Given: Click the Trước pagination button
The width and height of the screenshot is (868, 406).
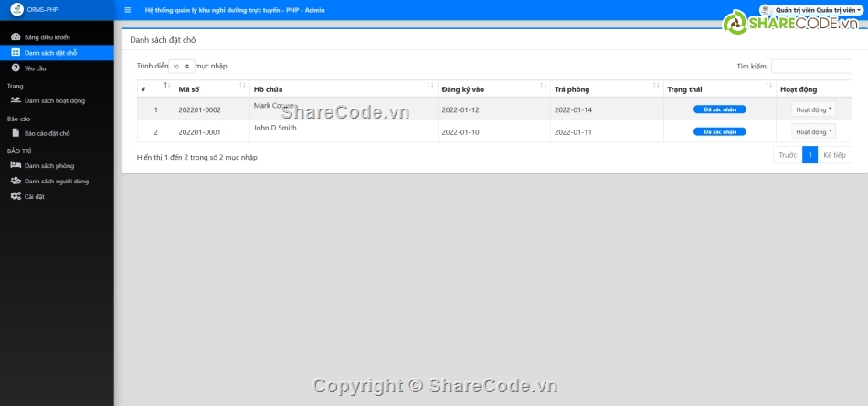Looking at the screenshot, I should click(787, 155).
